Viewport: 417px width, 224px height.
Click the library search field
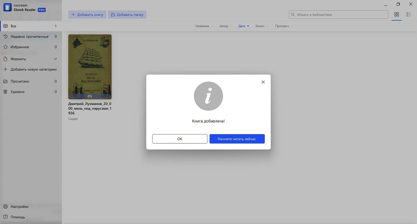pos(338,15)
